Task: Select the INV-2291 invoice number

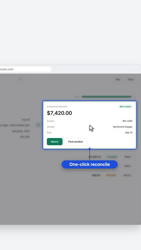Action: (127, 121)
